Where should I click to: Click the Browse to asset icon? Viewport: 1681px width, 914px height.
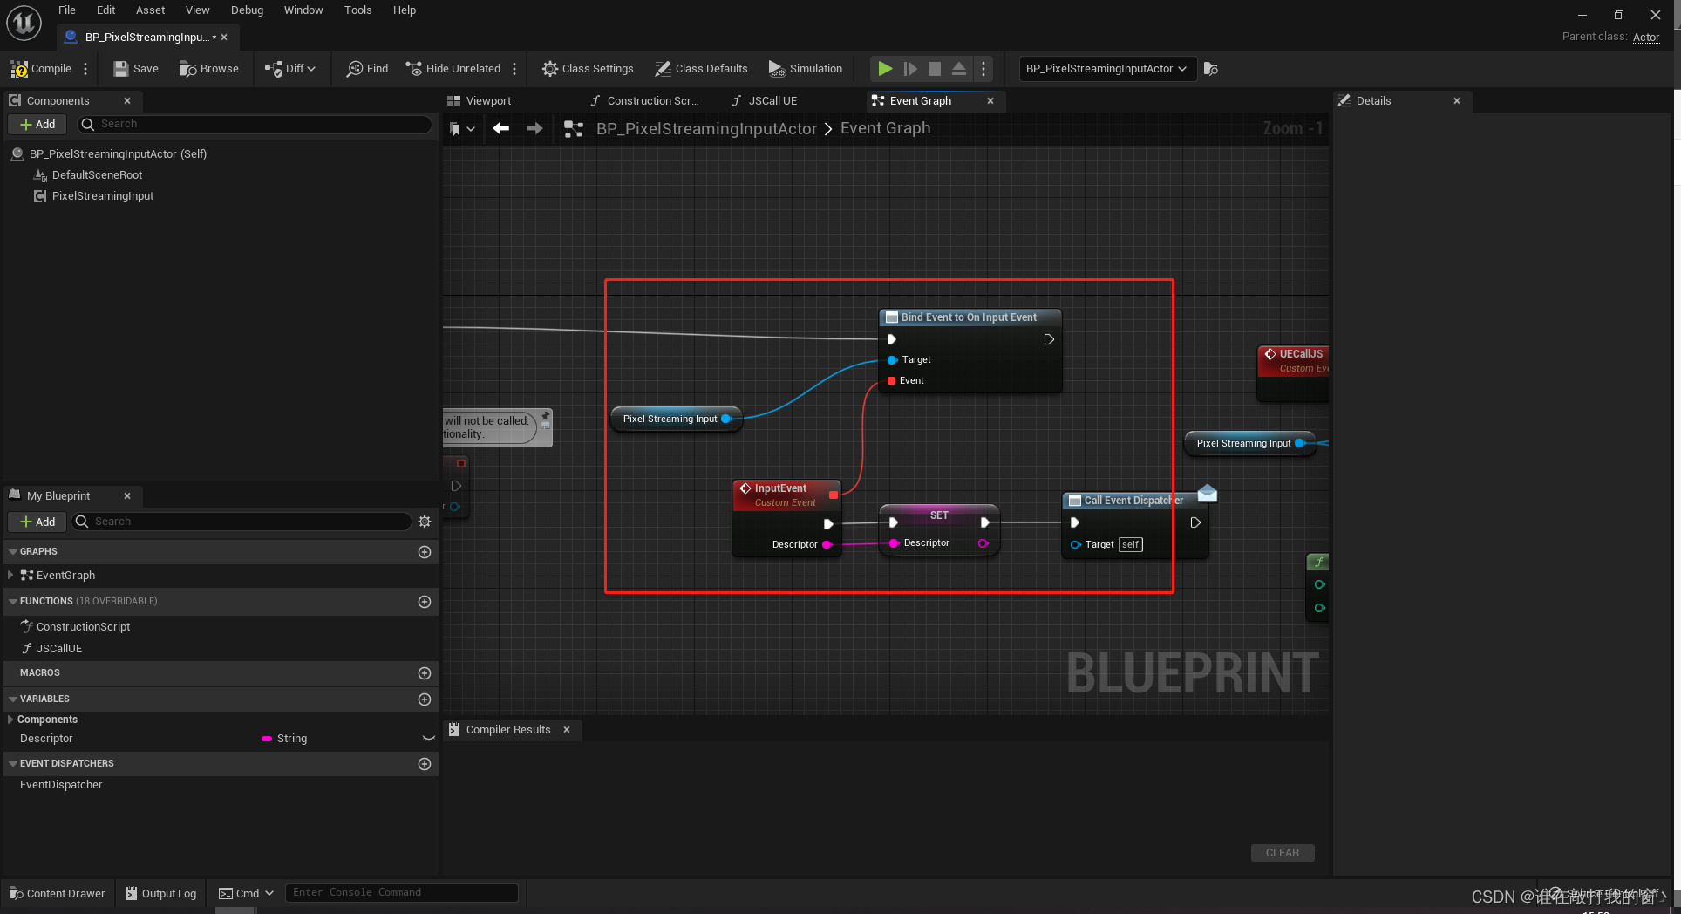pos(187,69)
